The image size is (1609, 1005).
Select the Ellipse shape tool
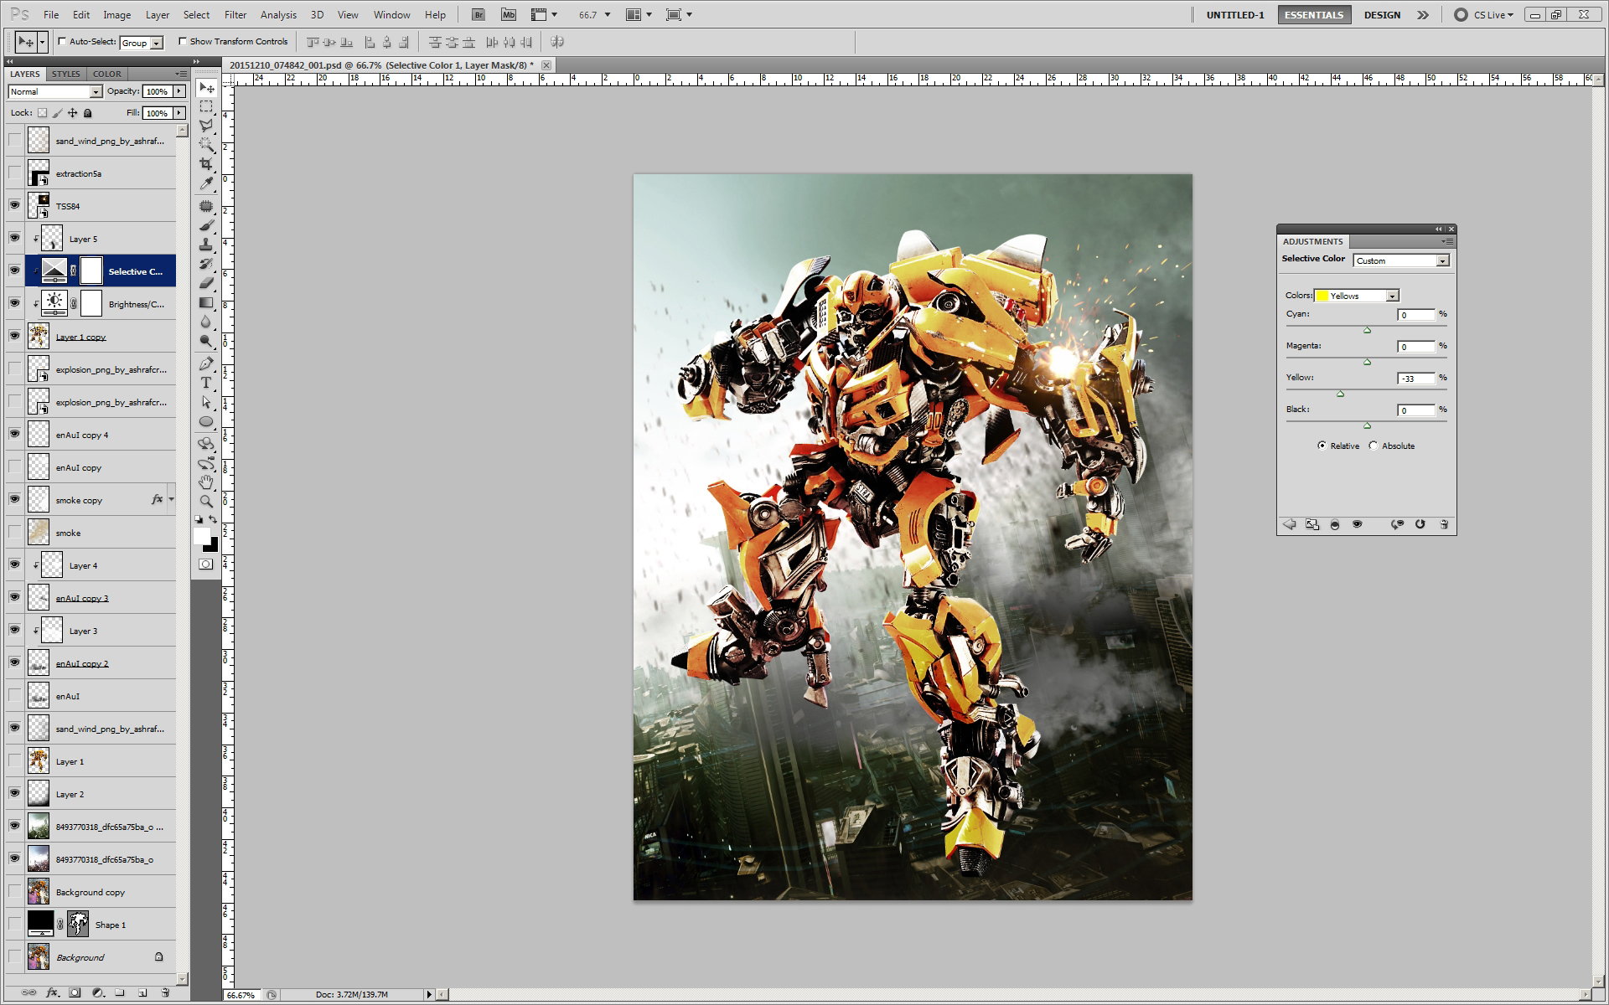[x=206, y=421]
